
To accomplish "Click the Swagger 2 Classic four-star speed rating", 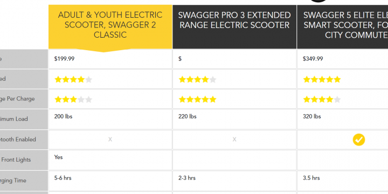I will click(x=73, y=79).
